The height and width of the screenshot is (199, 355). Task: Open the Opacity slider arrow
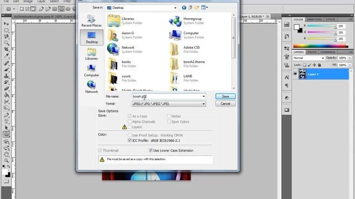(350, 58)
